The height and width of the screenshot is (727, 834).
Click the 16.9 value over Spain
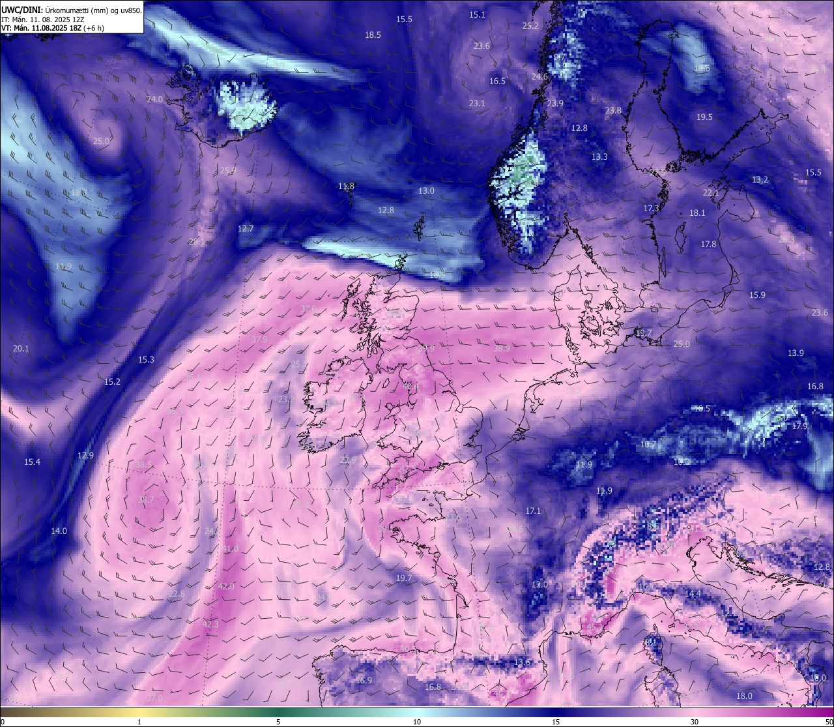click(x=364, y=681)
